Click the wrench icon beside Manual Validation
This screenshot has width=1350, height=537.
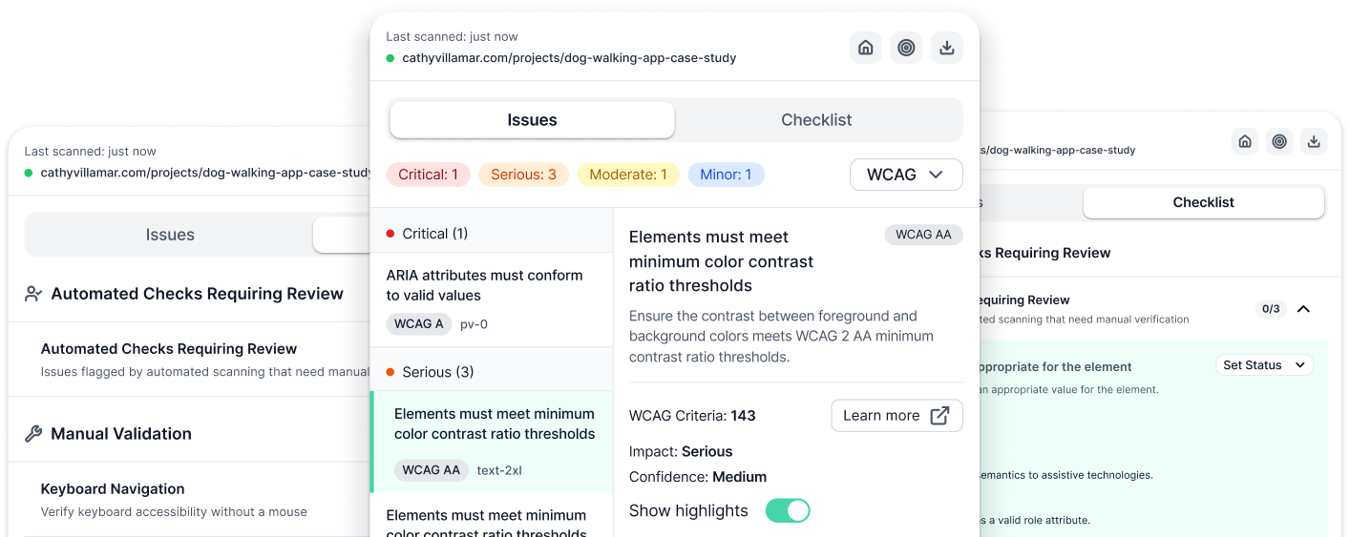pyautogui.click(x=33, y=434)
